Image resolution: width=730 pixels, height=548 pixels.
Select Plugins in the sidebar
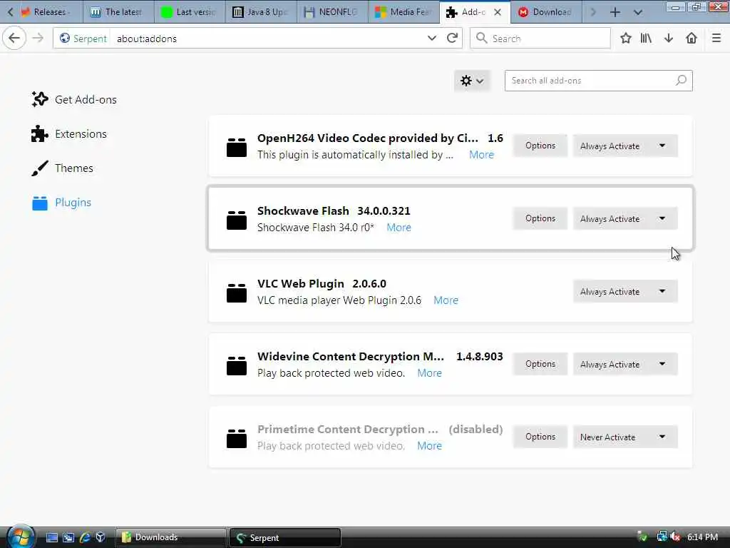point(62,203)
